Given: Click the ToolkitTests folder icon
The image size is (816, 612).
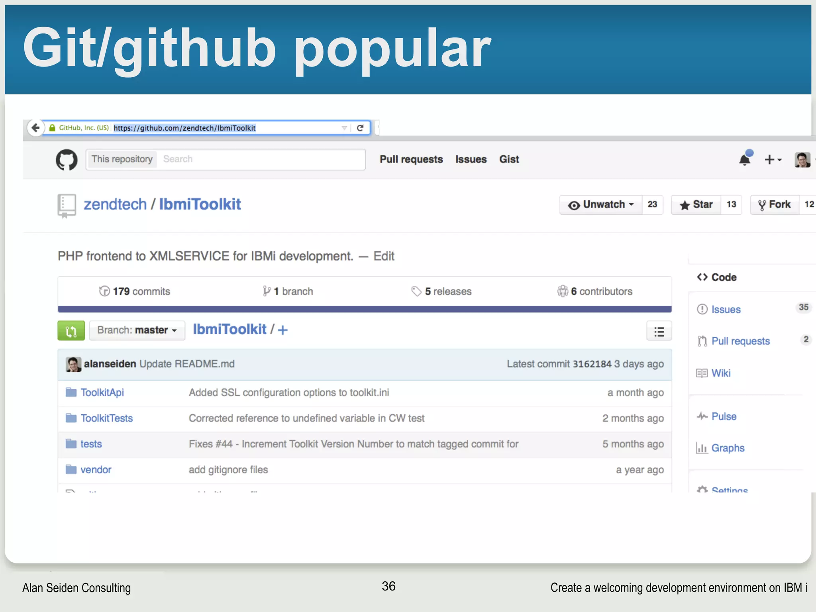Looking at the screenshot, I should coord(71,418).
